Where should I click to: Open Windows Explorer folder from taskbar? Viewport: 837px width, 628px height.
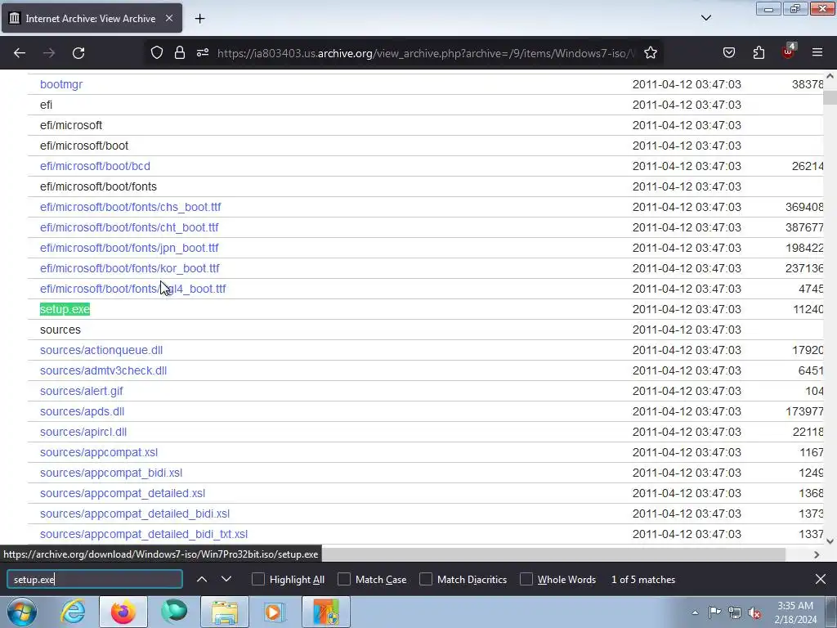coord(225,612)
